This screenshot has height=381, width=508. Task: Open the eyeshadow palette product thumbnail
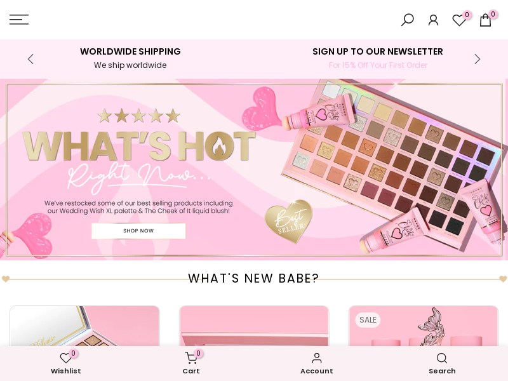[x=84, y=326]
